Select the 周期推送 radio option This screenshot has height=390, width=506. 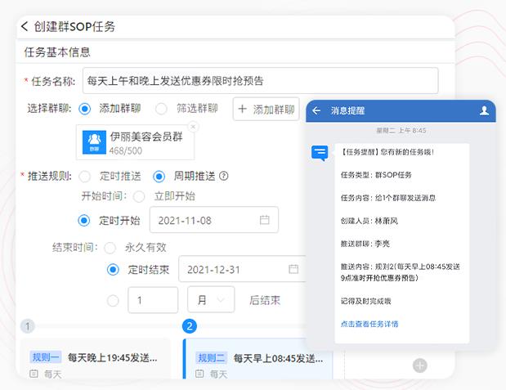pyautogui.click(x=159, y=177)
